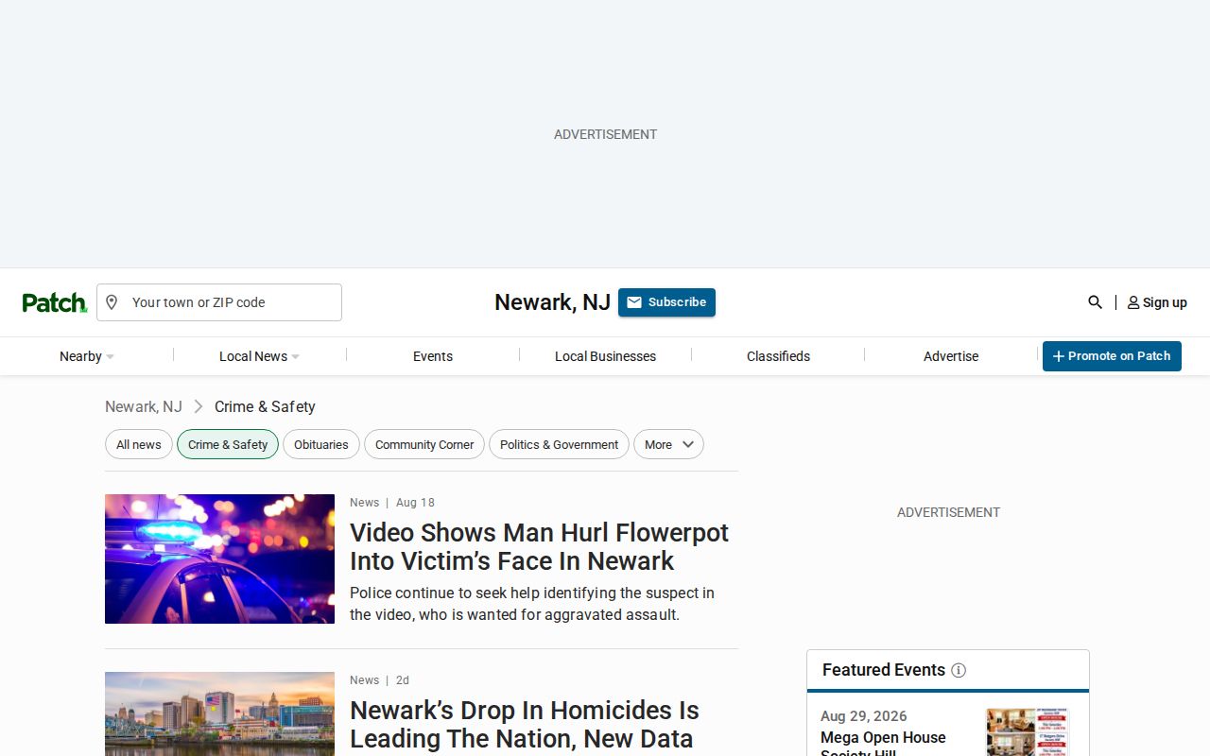Click Promote on Patch button
Image resolution: width=1210 pixels, height=756 pixels.
pos(1112,356)
